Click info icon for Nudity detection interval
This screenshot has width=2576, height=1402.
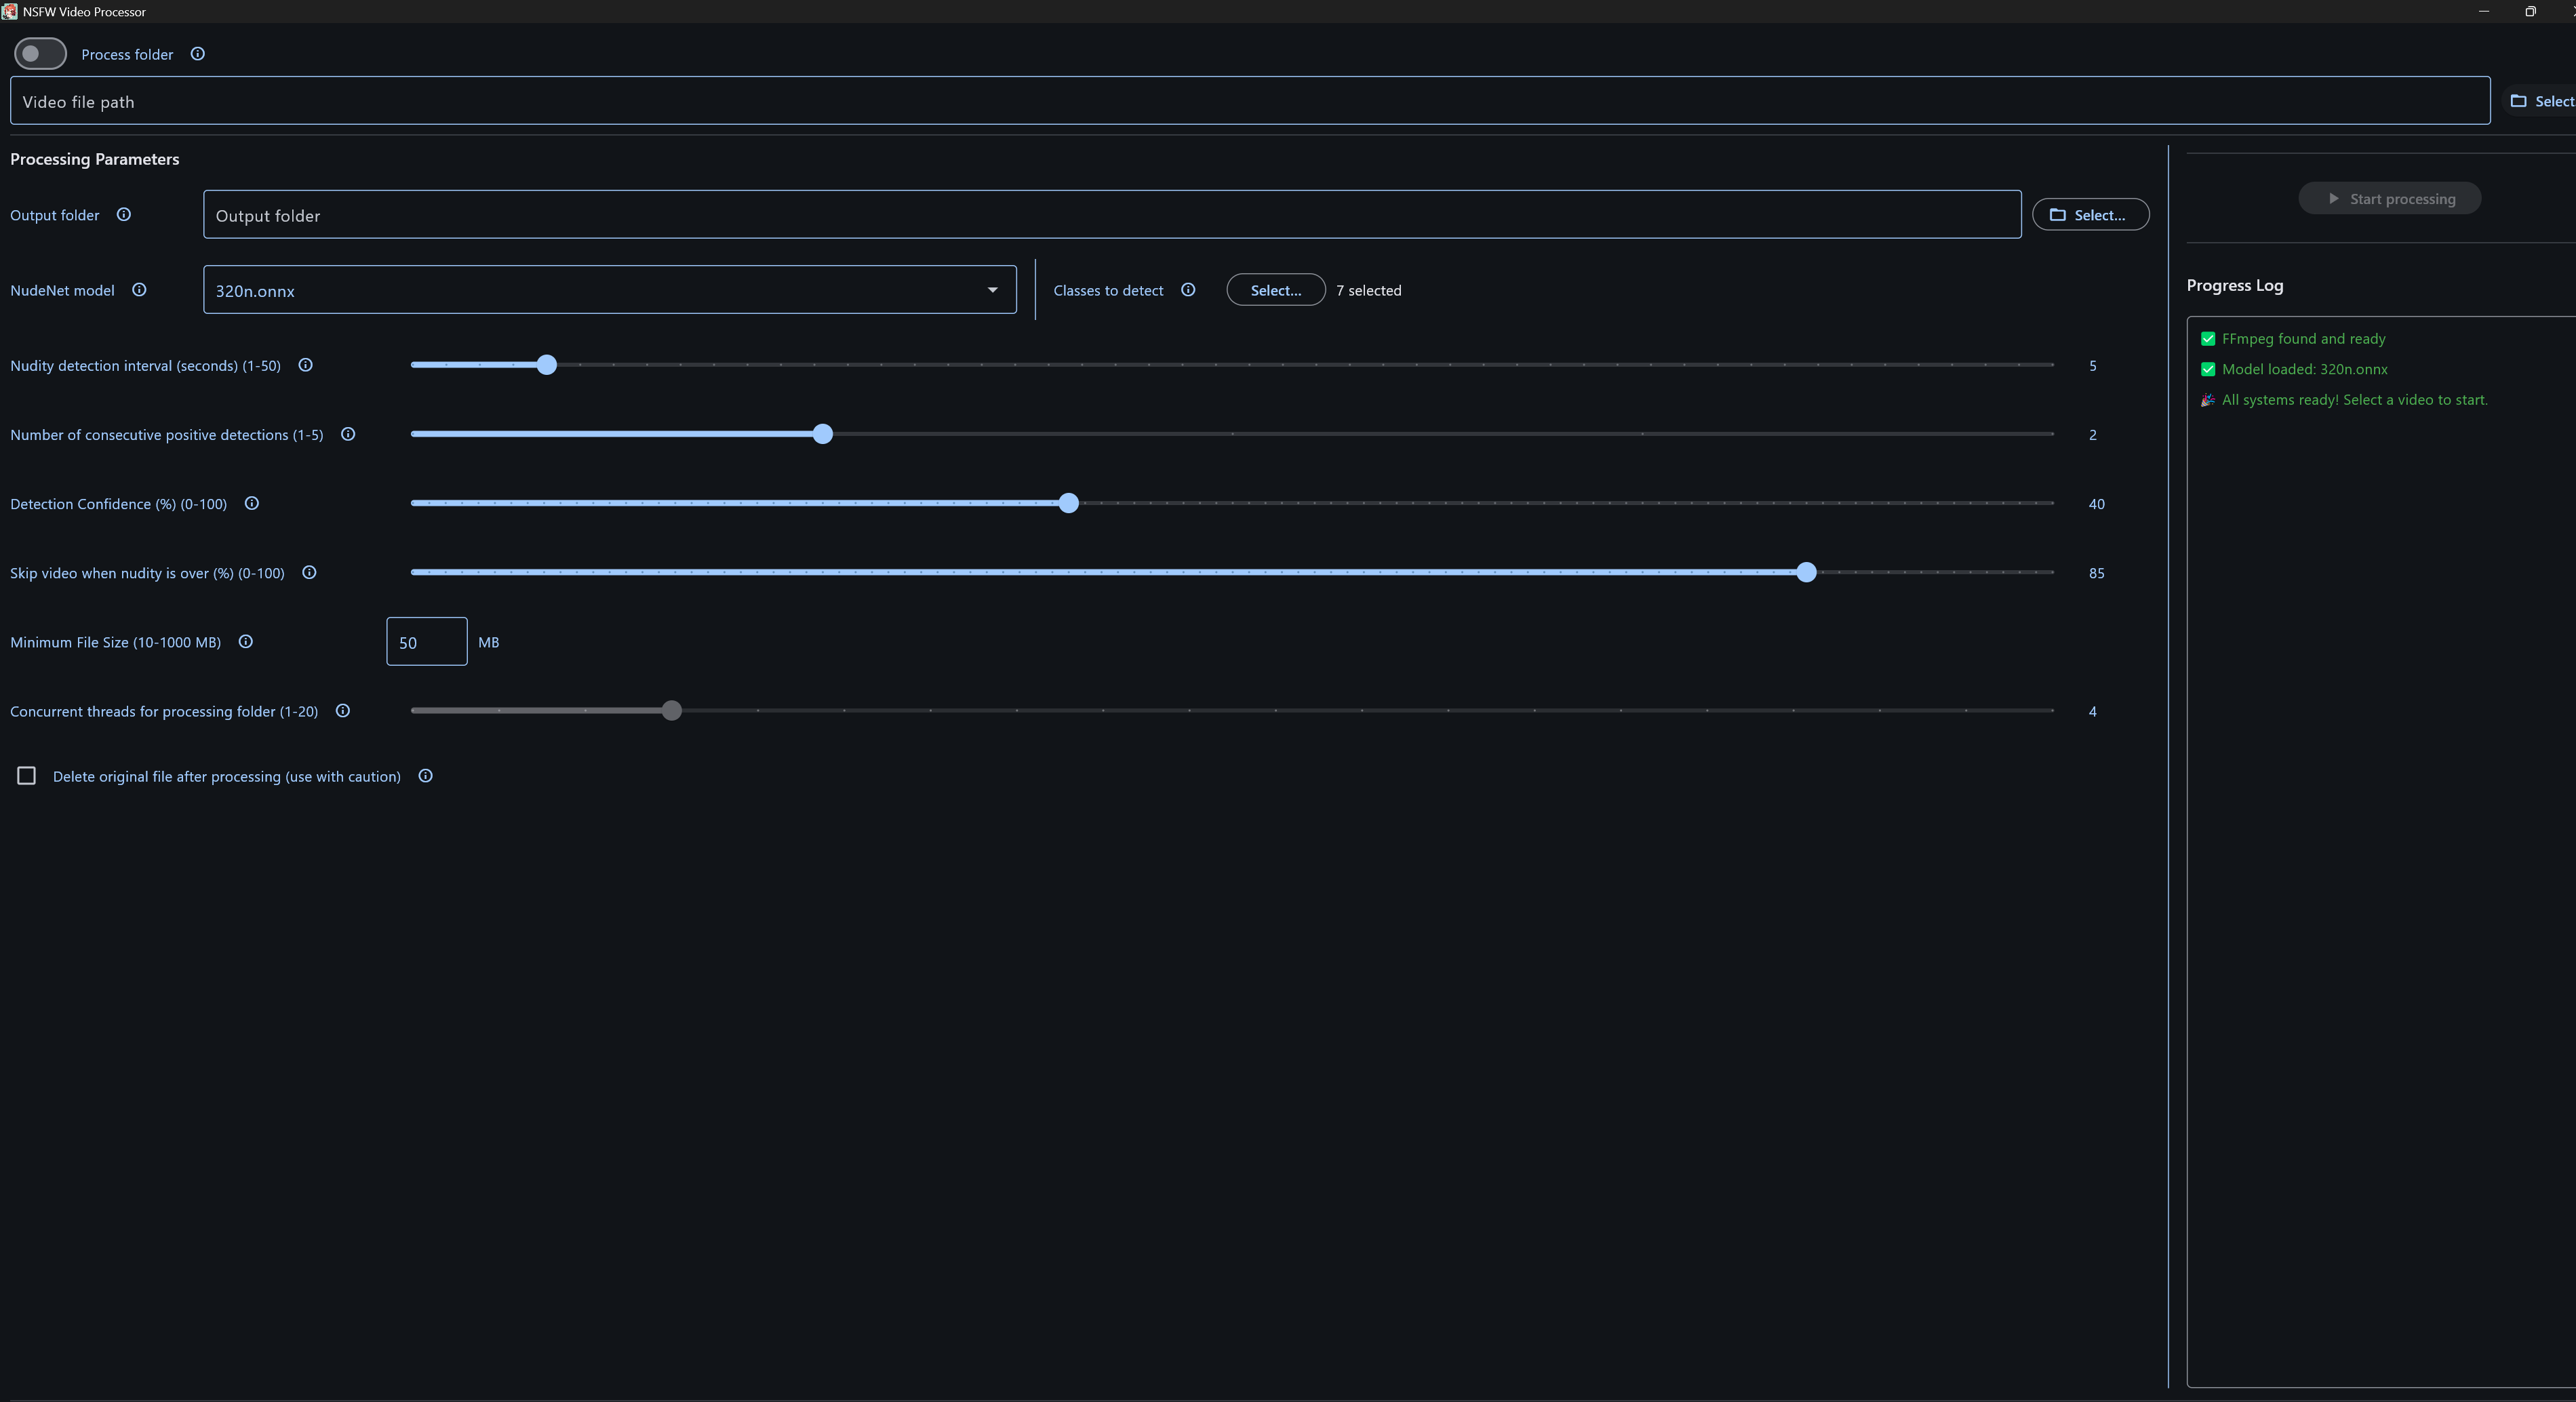click(x=306, y=365)
